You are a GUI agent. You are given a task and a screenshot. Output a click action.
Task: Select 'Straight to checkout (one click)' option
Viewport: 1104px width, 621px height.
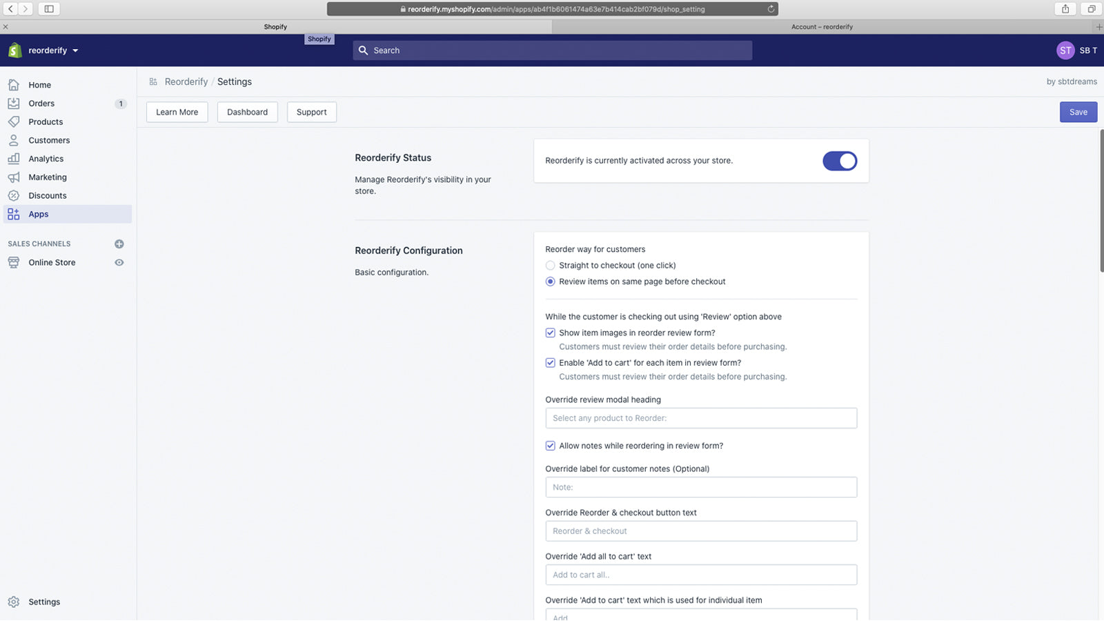550,265
